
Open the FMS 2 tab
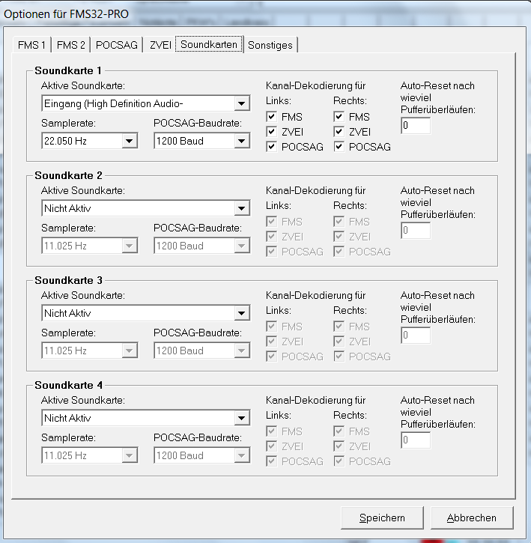[71, 45]
